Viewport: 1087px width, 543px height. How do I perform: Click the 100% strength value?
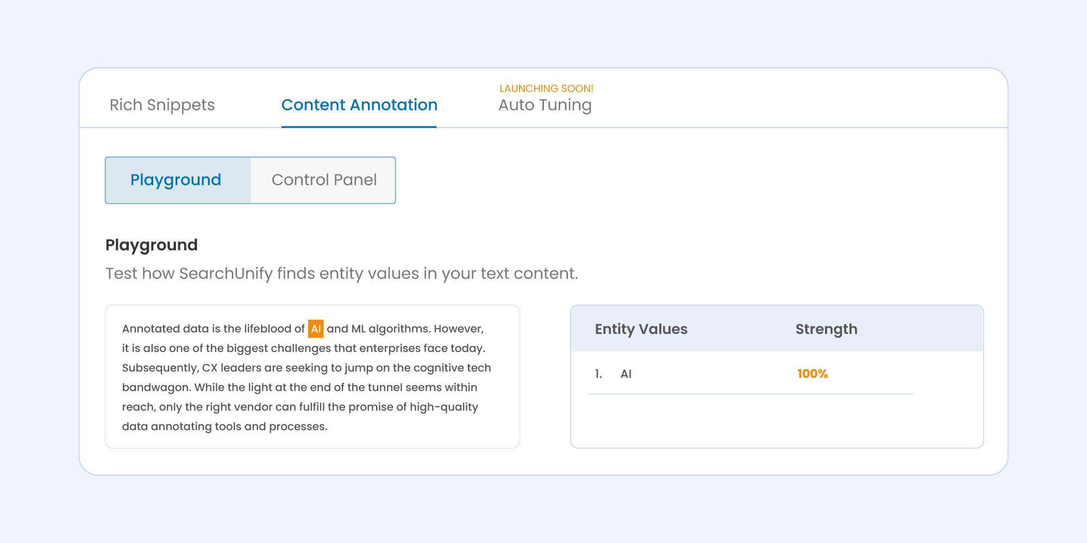tap(813, 374)
